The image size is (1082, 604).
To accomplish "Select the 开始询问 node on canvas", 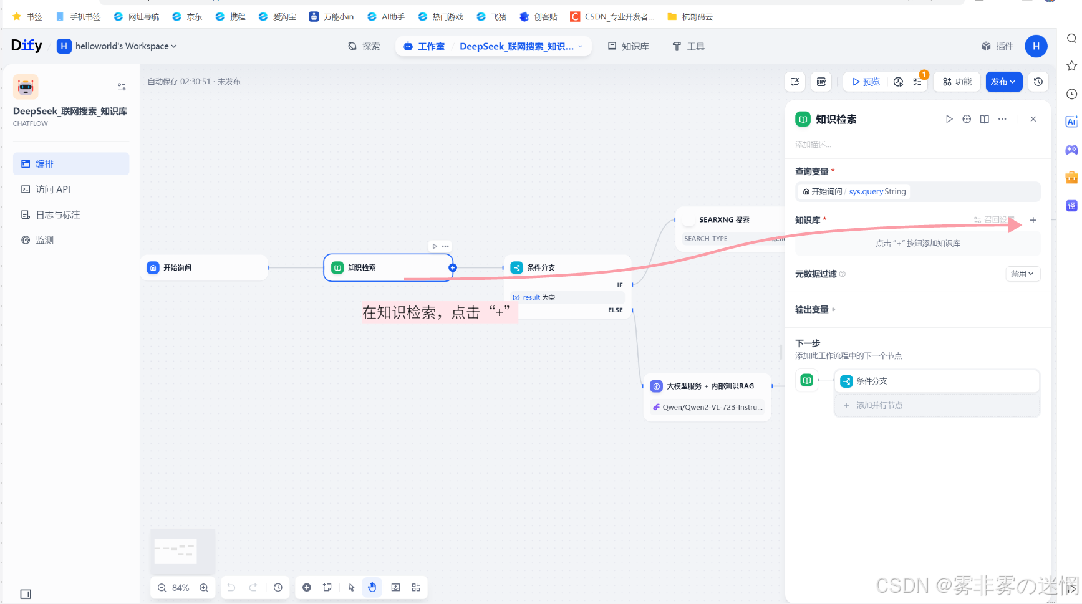I will [205, 267].
